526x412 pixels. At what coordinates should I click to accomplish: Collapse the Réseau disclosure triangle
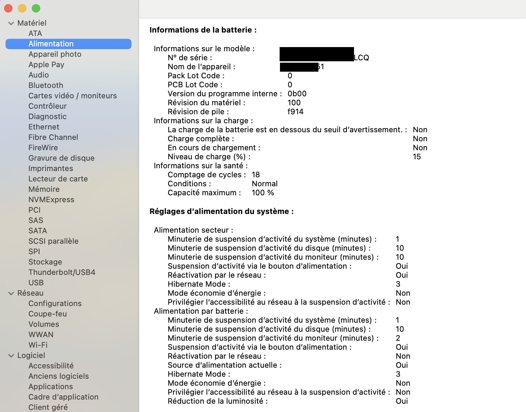11,293
